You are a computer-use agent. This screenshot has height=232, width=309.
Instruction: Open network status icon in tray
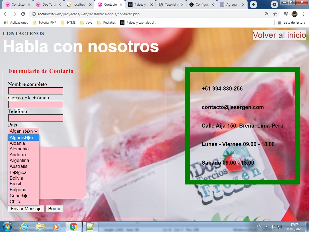point(279,227)
